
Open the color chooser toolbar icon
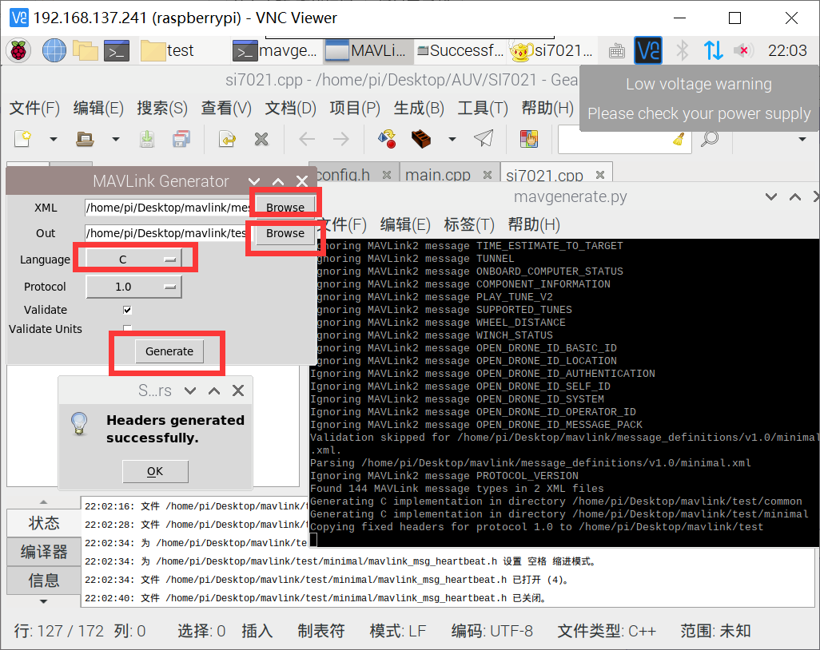(529, 139)
